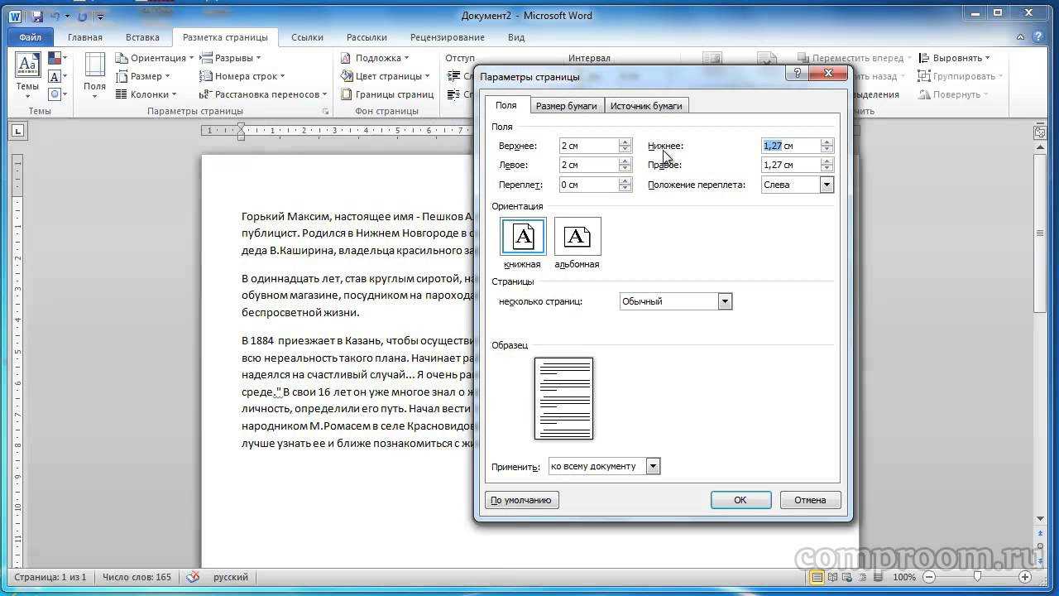Confirm with the OK button
Viewport: 1059px width, 596px height.
(x=740, y=500)
